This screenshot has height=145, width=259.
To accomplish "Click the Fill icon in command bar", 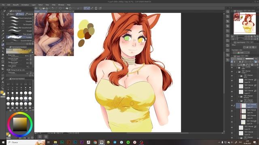I will click(x=67, y=8).
